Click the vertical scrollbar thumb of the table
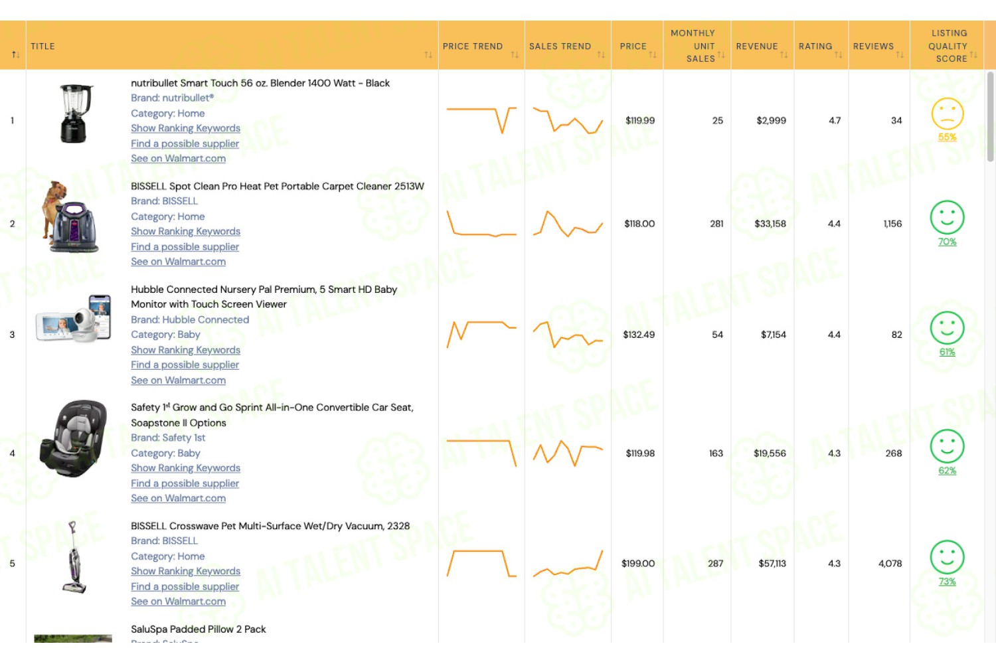 coord(990,116)
